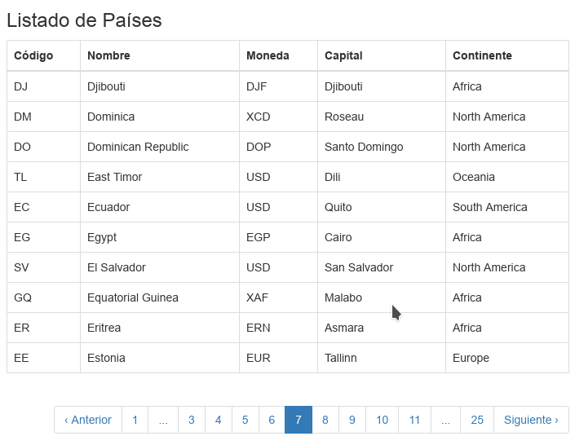
Task: Click the Continente column header
Action: (482, 55)
